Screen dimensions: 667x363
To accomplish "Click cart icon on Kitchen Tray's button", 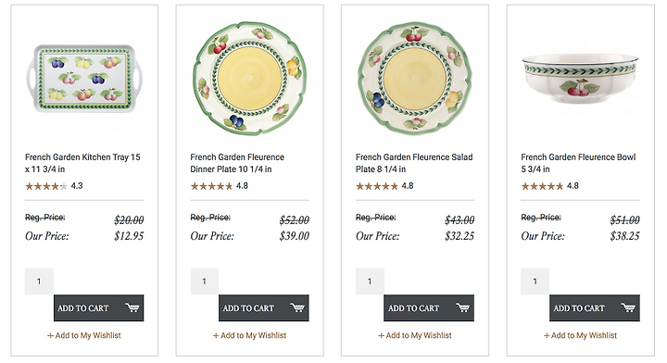I will [132, 307].
